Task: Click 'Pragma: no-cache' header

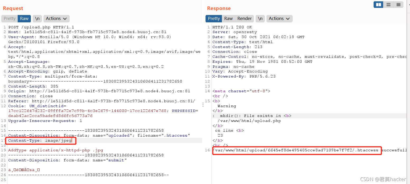Action: (x=233, y=67)
